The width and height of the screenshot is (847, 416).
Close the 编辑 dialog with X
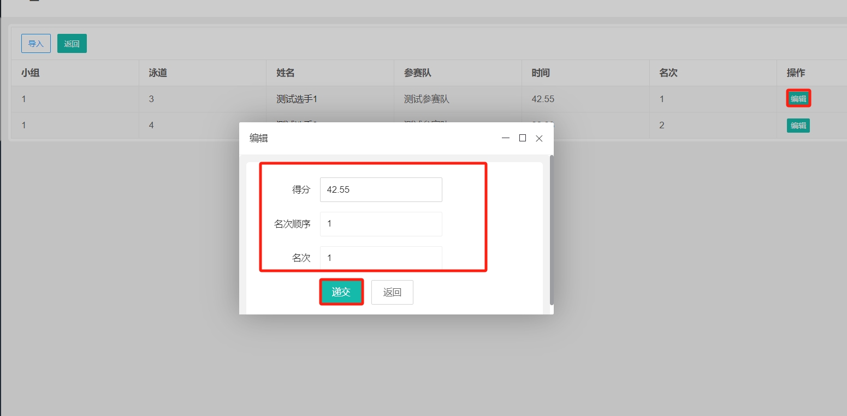pos(539,139)
